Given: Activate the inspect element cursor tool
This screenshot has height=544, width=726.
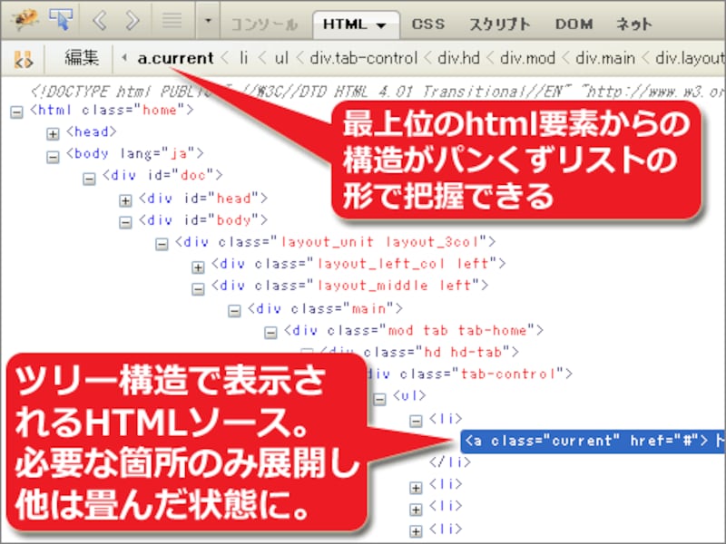Looking at the screenshot, I should pyautogui.click(x=62, y=20).
